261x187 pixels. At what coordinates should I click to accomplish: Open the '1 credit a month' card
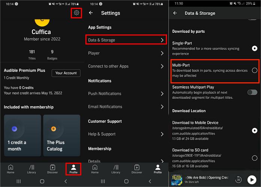point(22,135)
